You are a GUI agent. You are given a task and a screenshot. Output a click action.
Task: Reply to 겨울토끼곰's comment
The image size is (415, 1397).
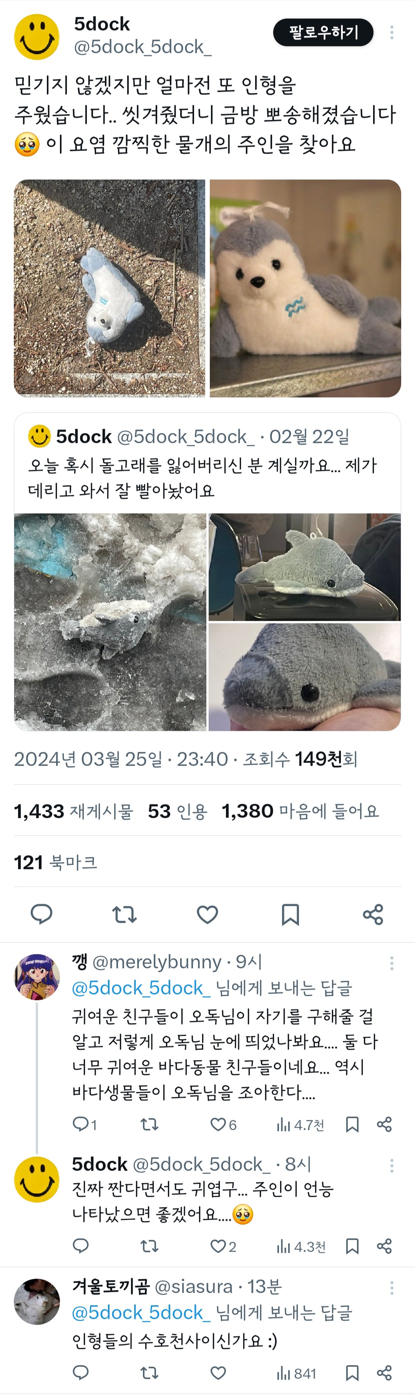coord(81,1372)
